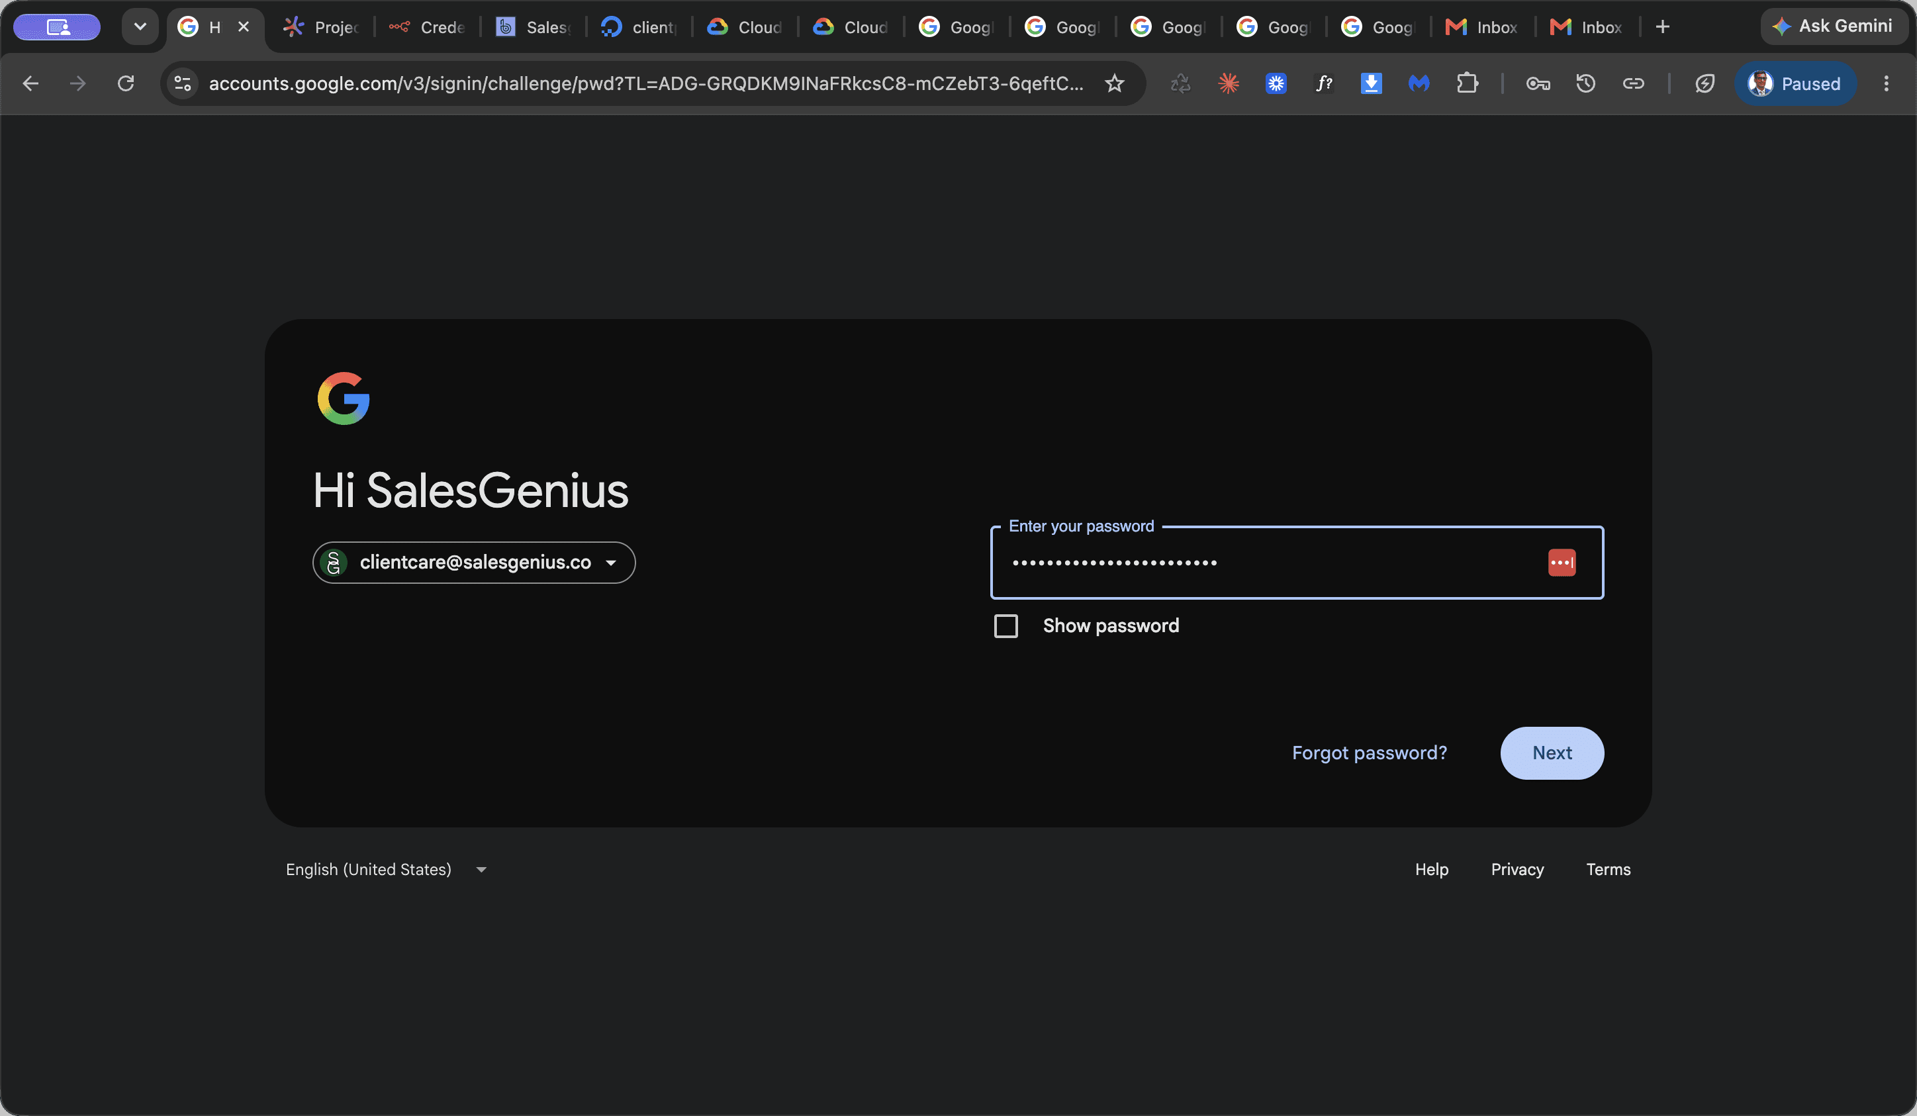This screenshot has height=1116, width=1917.
Task: Open the Privacy link
Action: click(x=1517, y=870)
